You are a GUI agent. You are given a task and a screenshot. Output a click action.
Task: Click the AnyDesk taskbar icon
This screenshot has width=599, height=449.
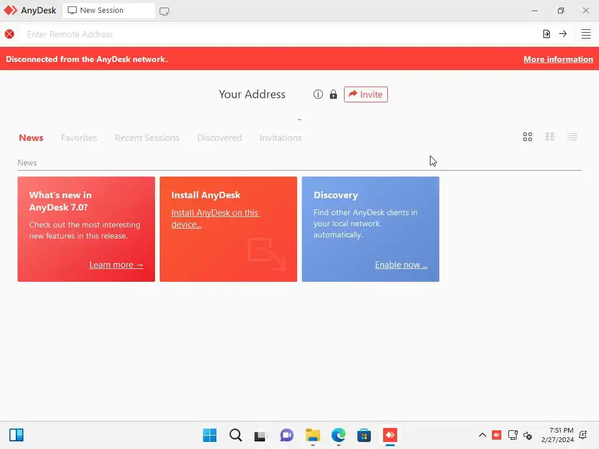point(390,435)
